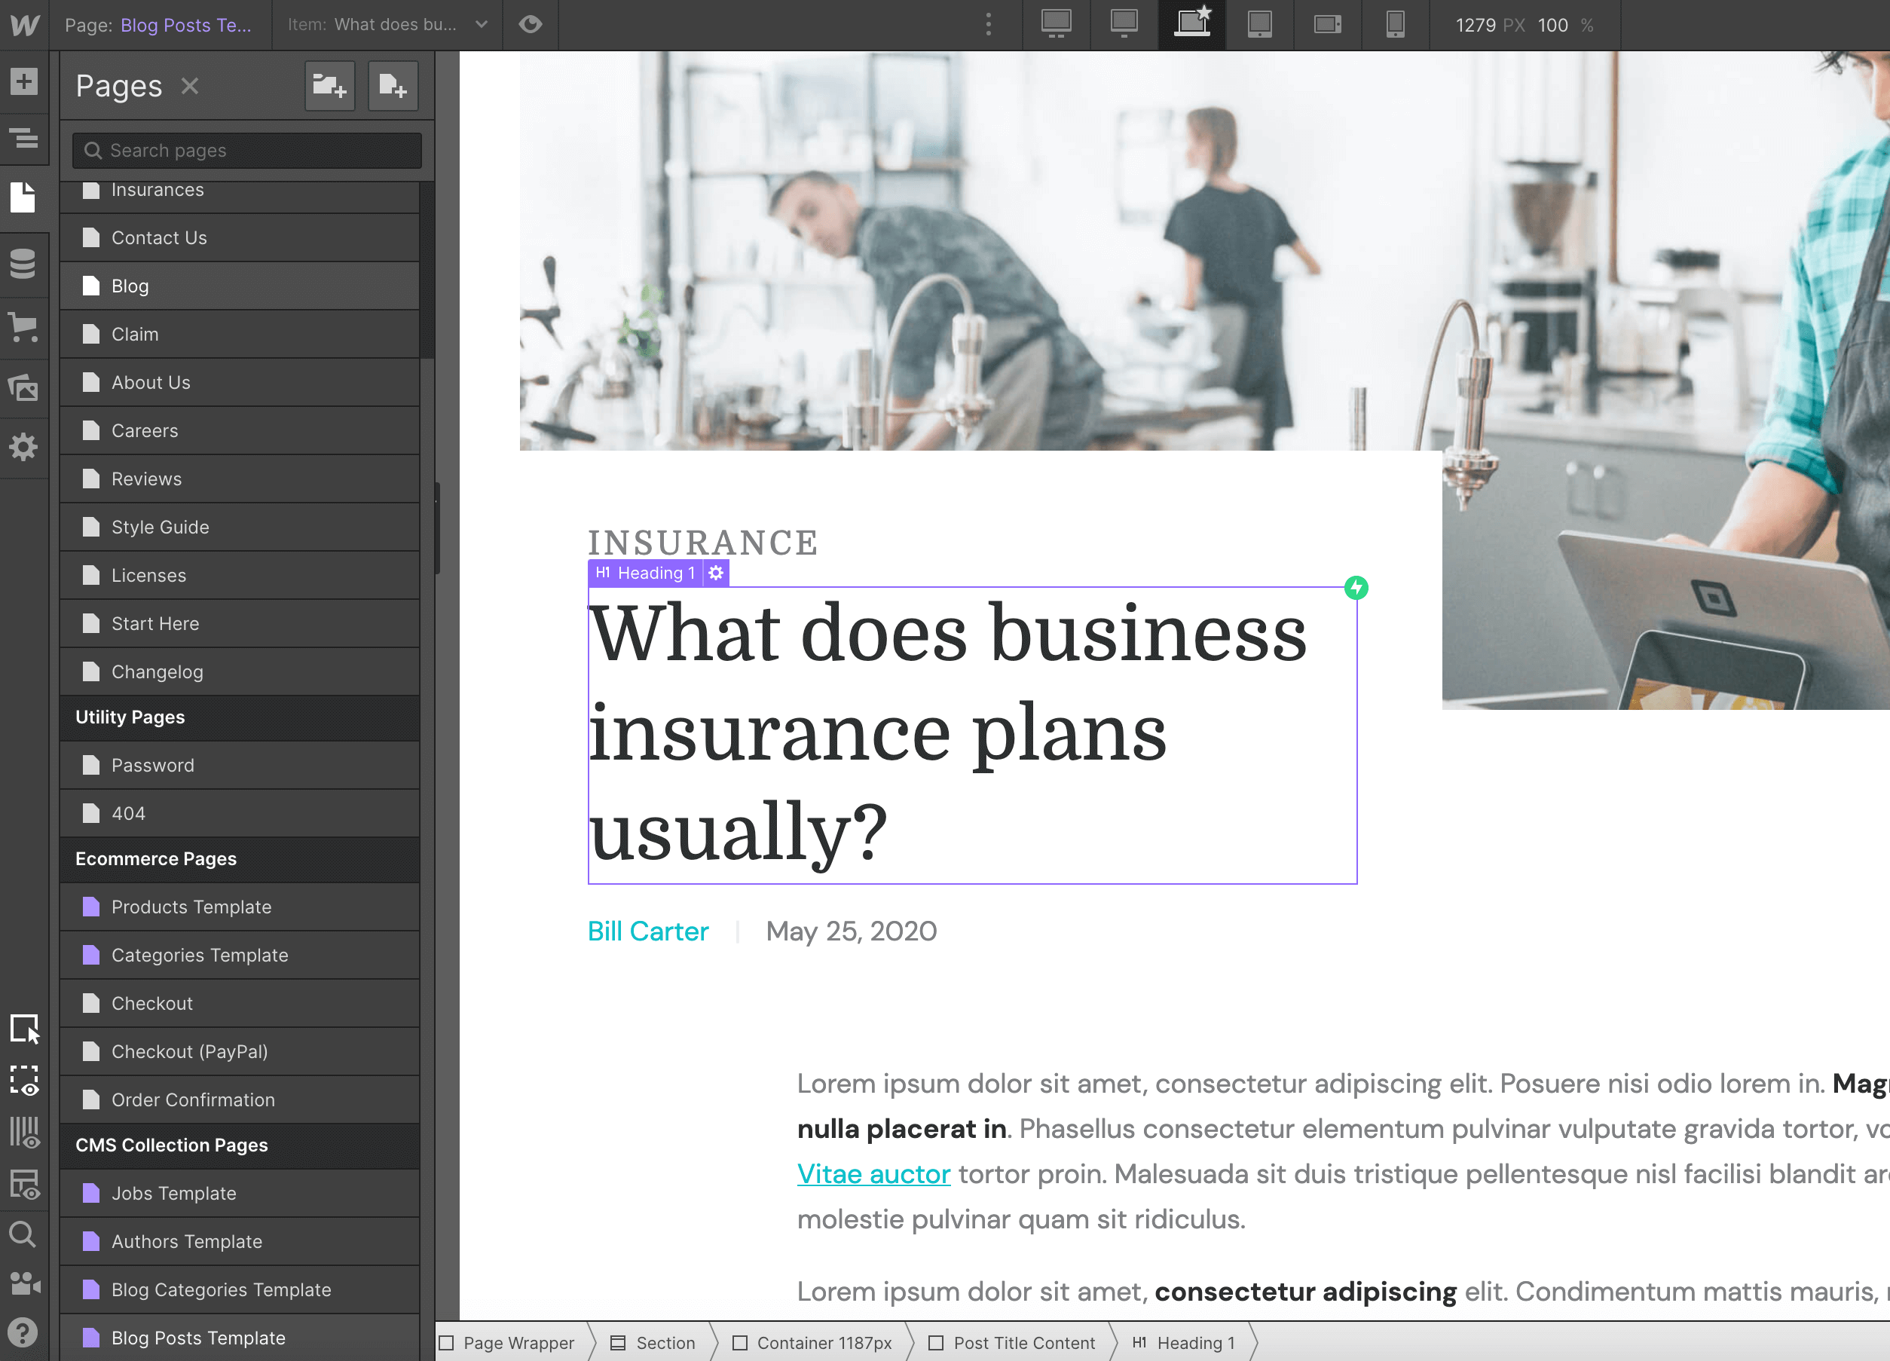Create a new folder in the Pages panel

coord(329,85)
